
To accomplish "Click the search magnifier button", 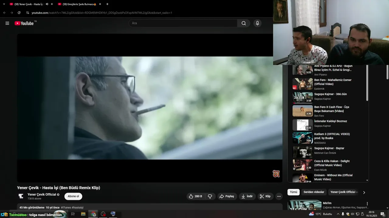I will tap(244, 23).
